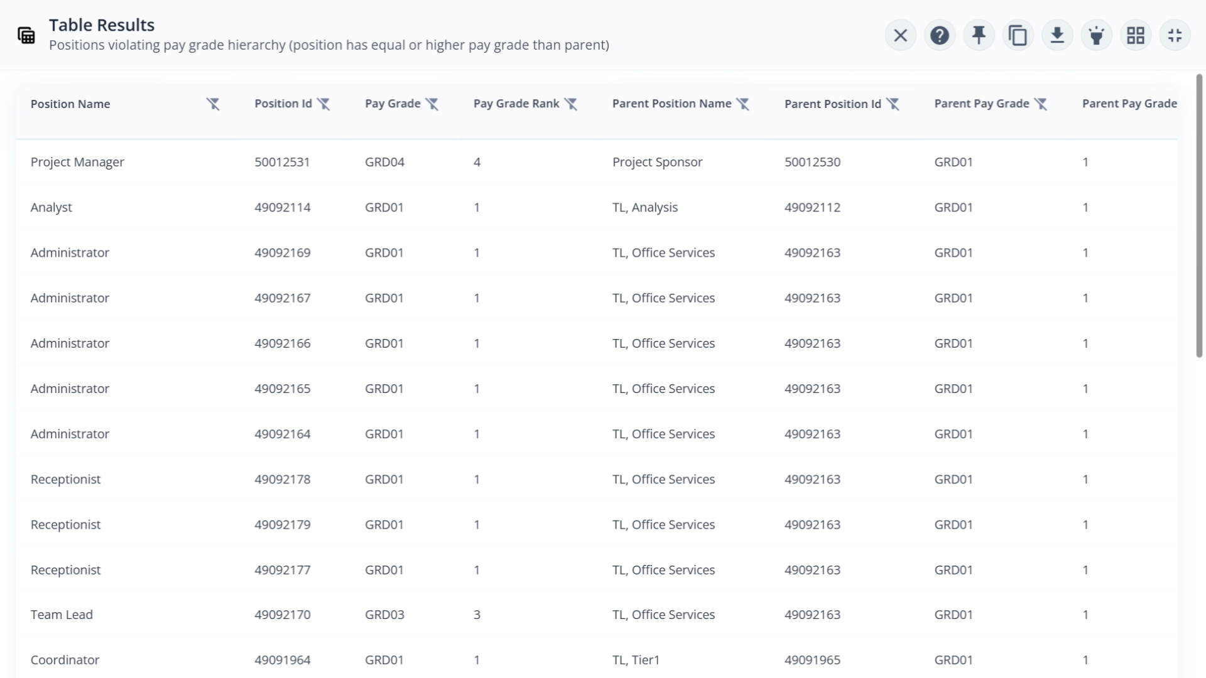Pin the Table Results panel
Screen dimensions: 1206x678
coord(979,35)
